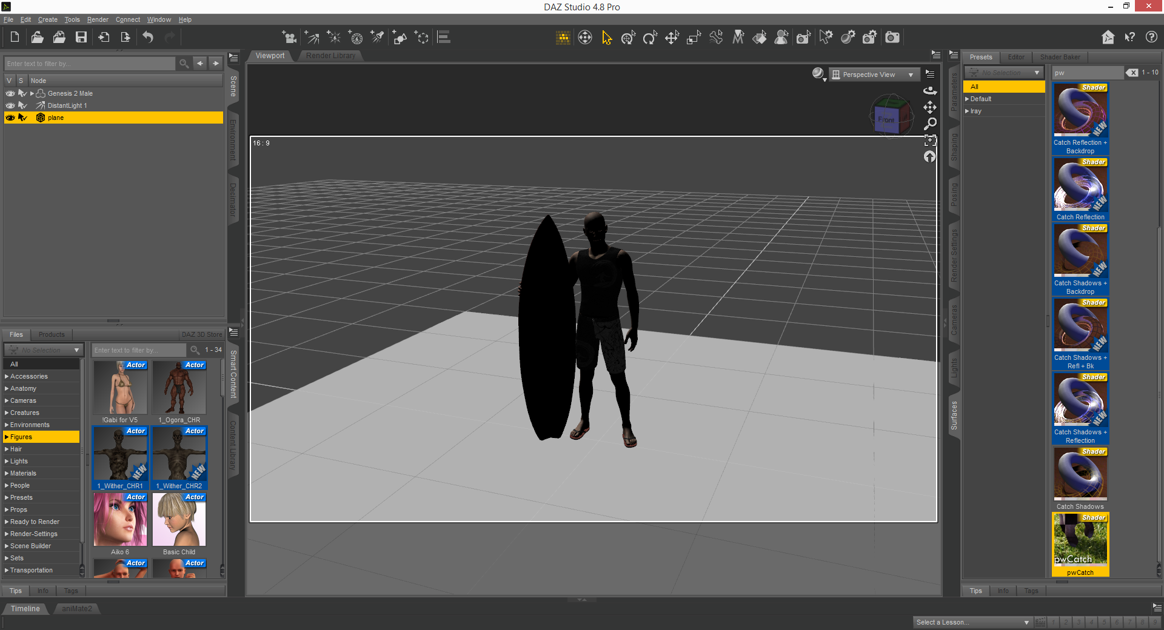
Task: Open the Perspective View dropdown
Action: (x=874, y=75)
